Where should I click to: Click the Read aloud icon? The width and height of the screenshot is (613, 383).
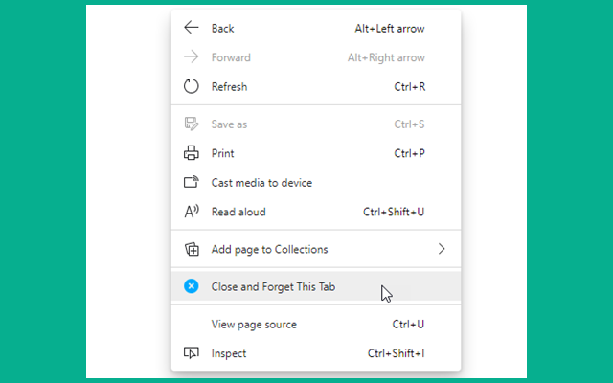(192, 212)
